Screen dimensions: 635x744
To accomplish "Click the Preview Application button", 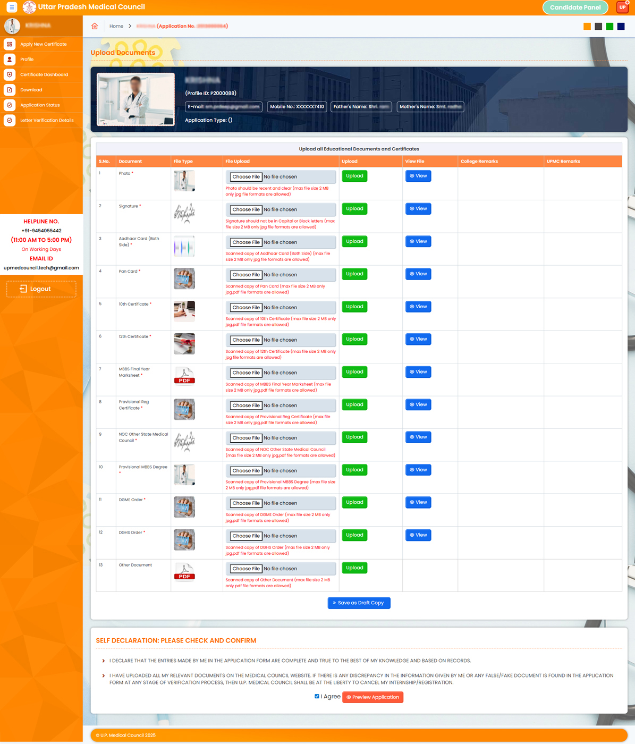I will 372,697.
